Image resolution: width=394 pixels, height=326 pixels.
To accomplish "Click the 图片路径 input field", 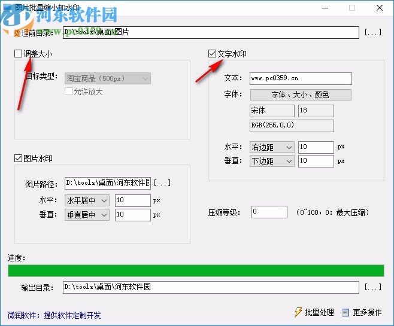I will pyautogui.click(x=108, y=183).
